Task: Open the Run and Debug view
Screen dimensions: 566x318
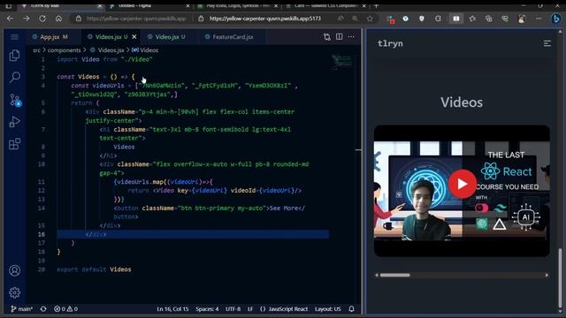Action: coord(14,122)
